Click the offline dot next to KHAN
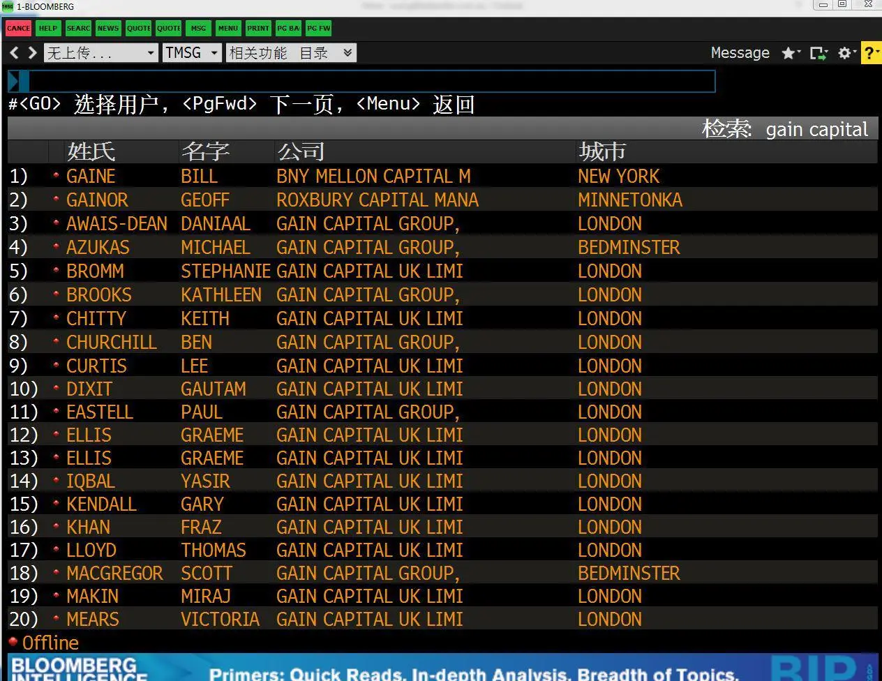Screen dimensions: 882x681 56,527
